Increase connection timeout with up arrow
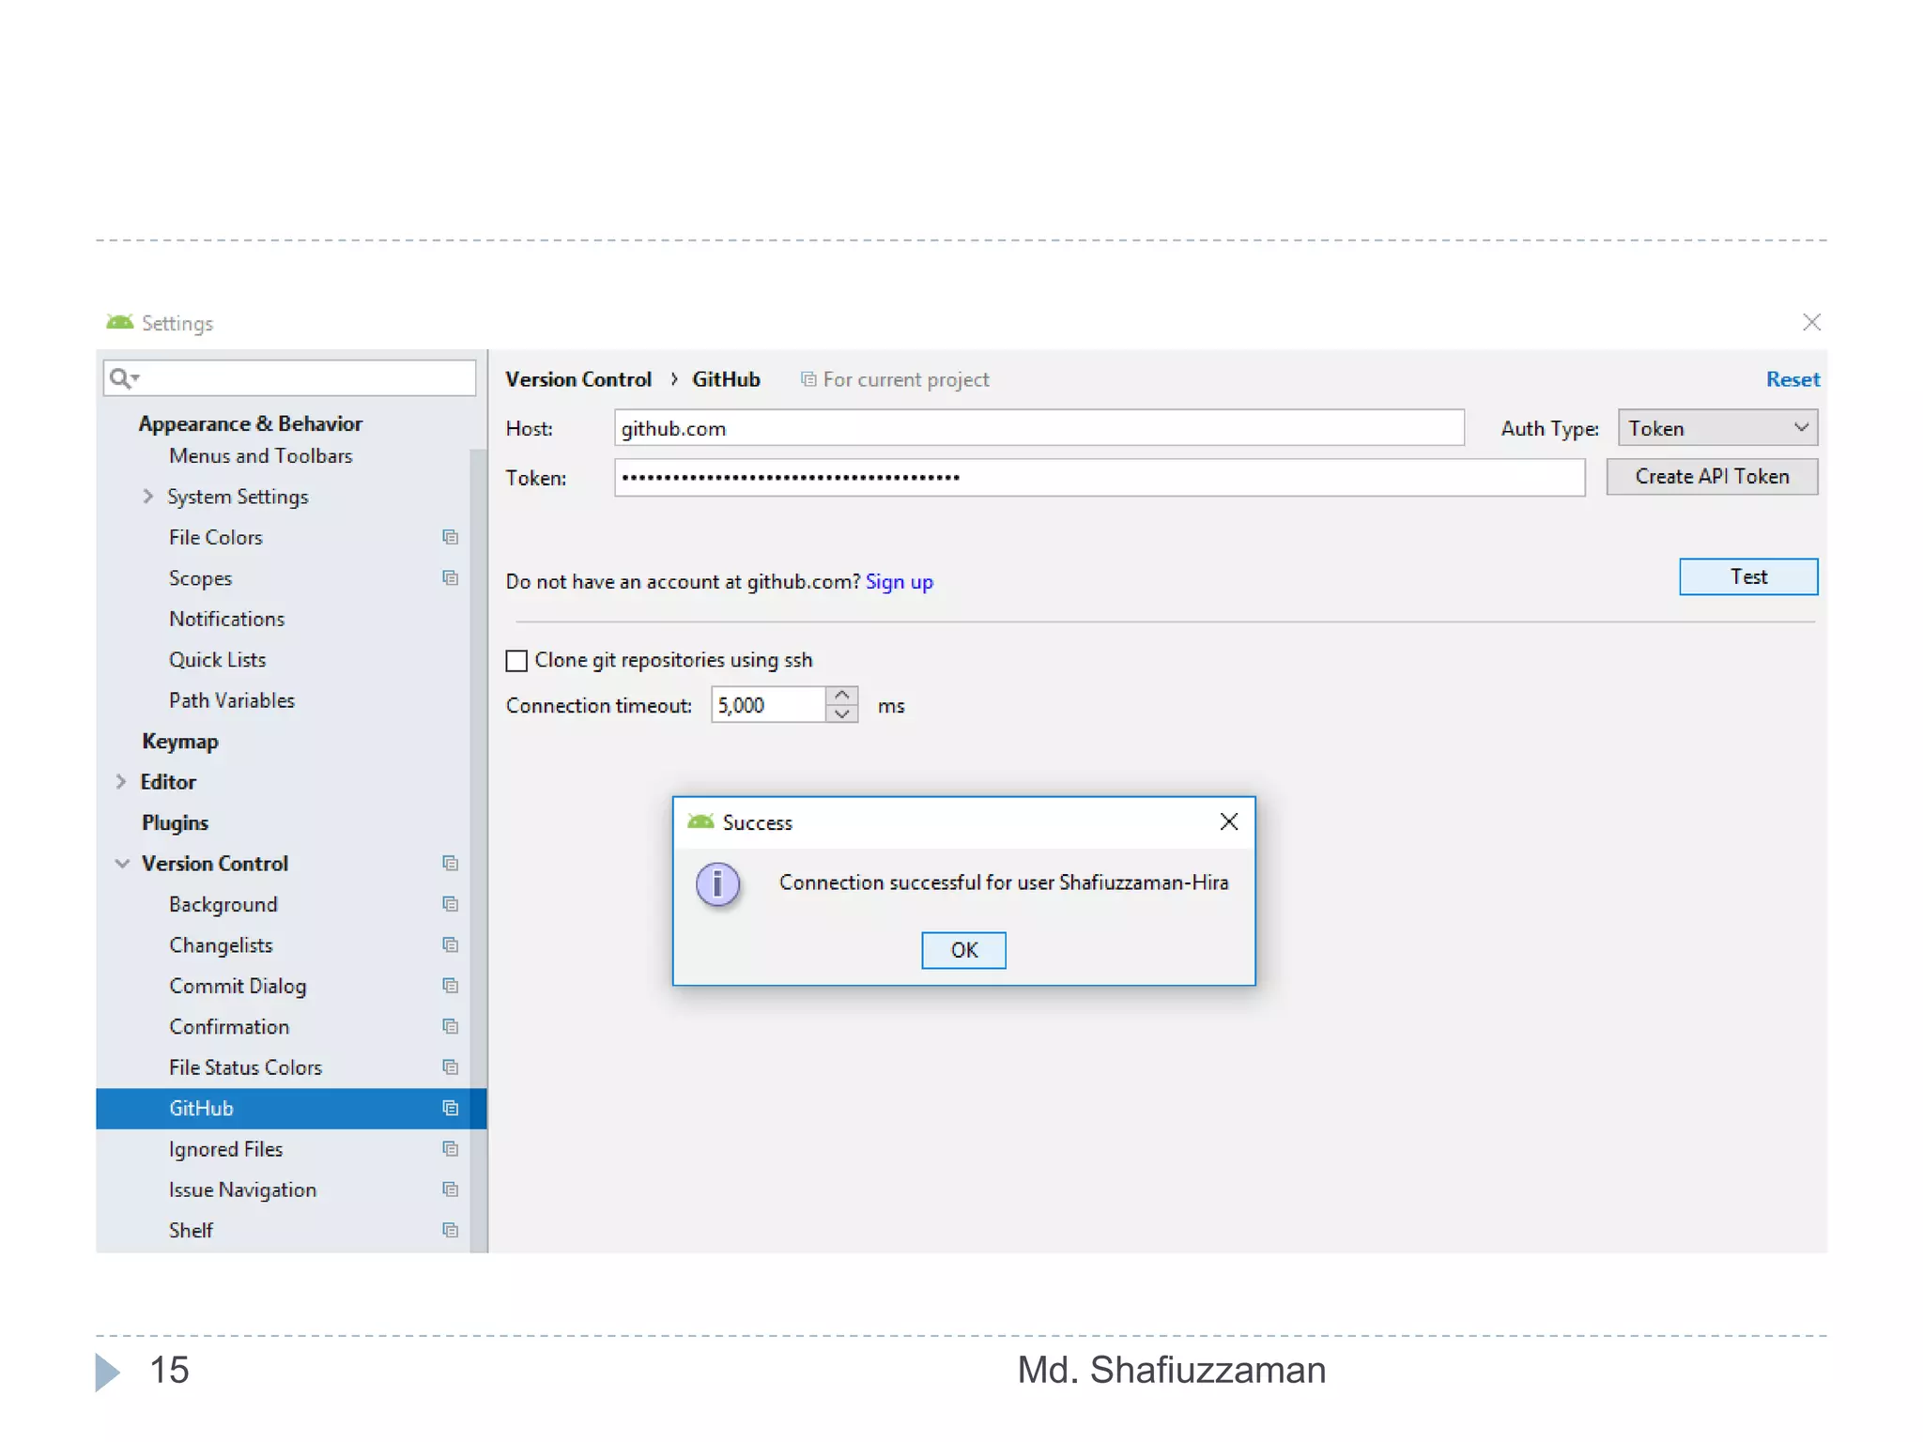Screen dimensions: 1923x1442 click(842, 696)
